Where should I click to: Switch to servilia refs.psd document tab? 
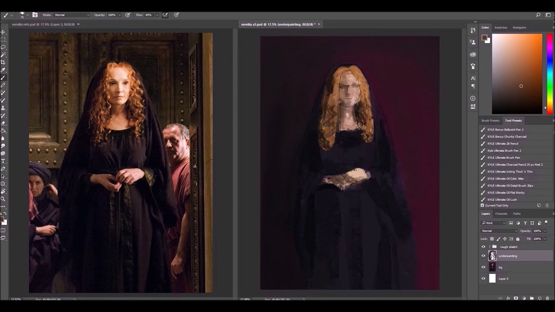click(43, 24)
